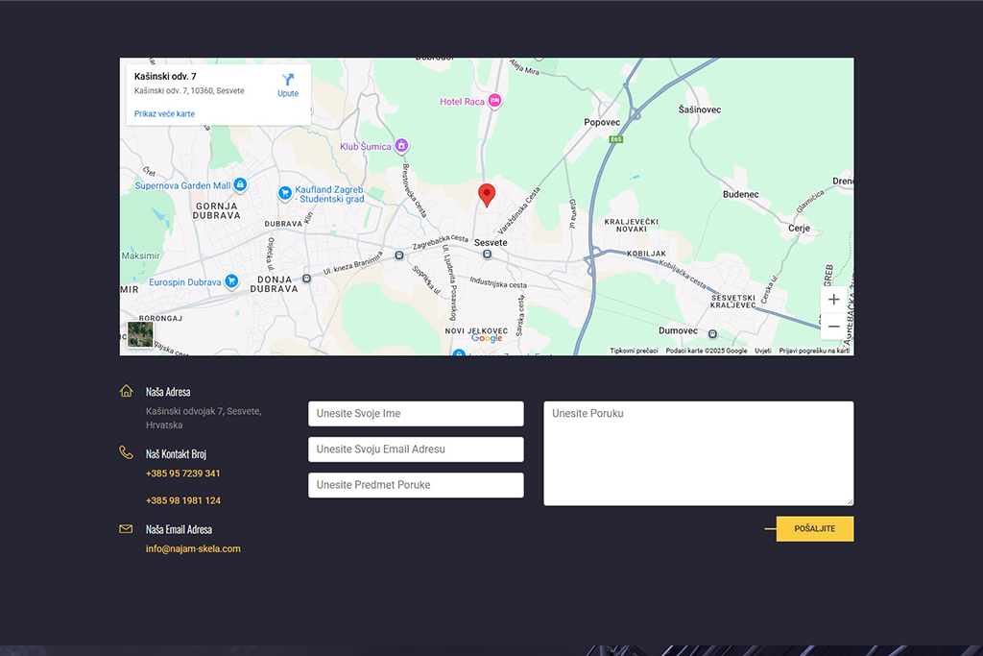983x656 pixels.
Task: Open the larger map via Prikaz veće karte
Action: point(163,113)
